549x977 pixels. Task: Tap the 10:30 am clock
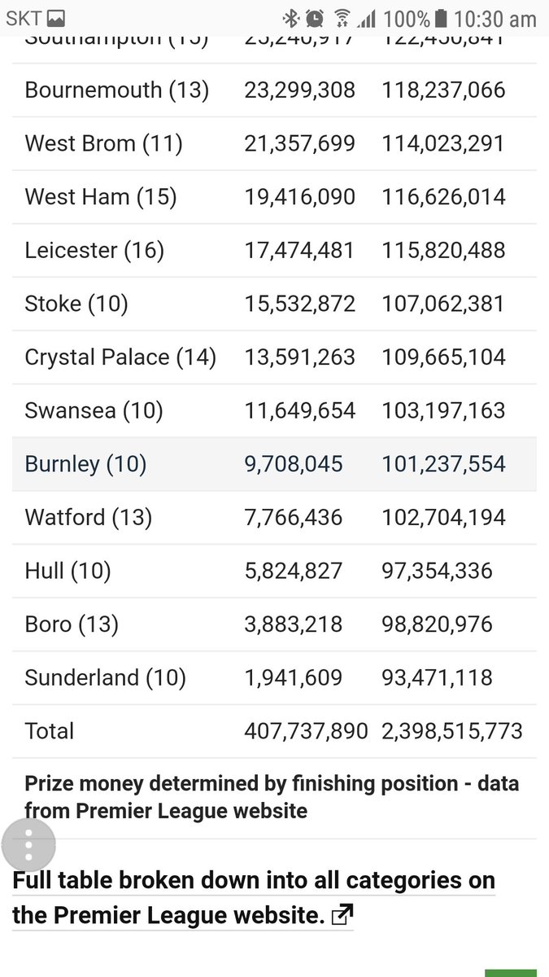tap(495, 18)
